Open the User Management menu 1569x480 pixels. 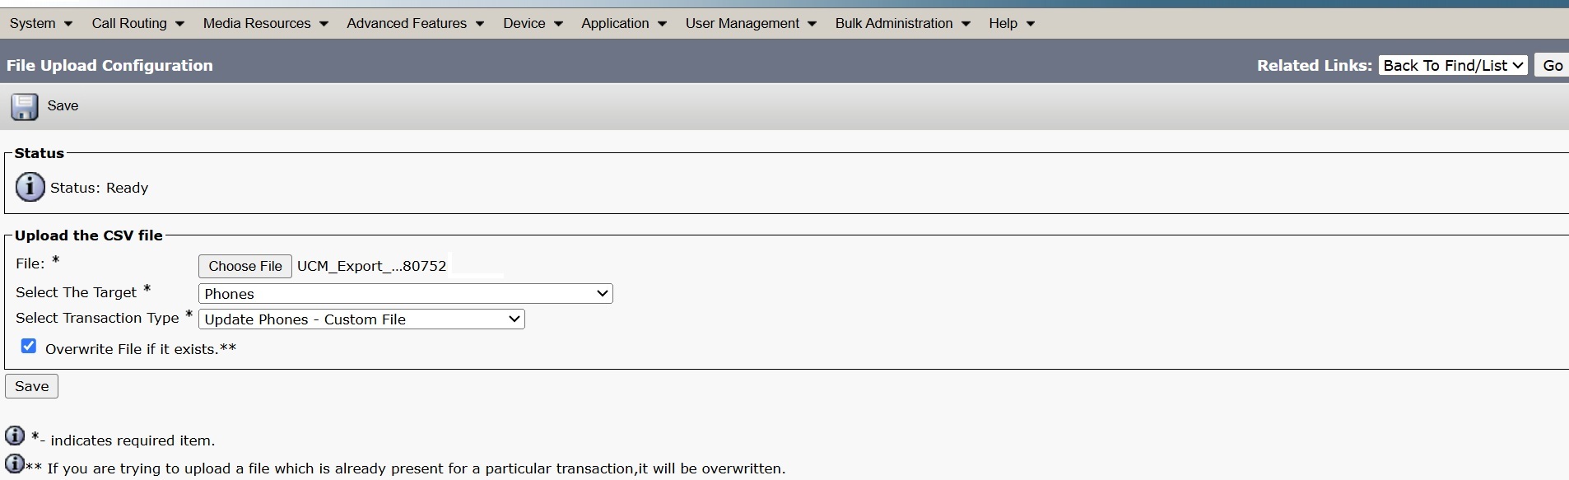[x=750, y=23]
